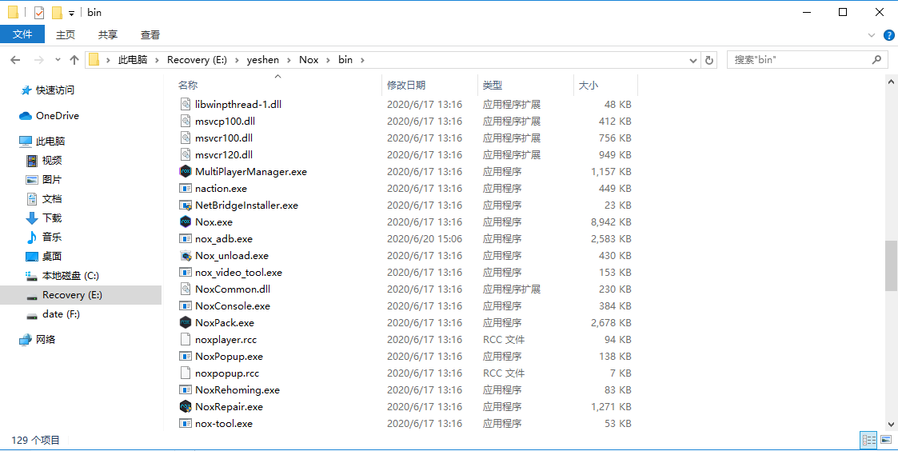The height and width of the screenshot is (451, 898).
Task: Expand the chevron after yeshen breadcrumb
Action: click(289, 60)
